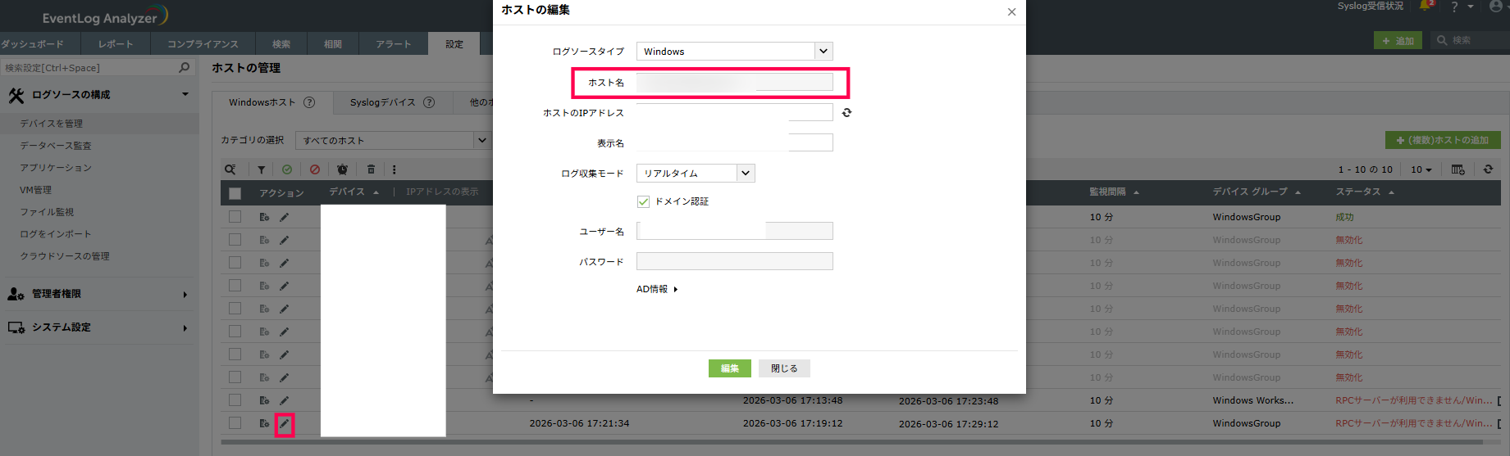Open the カテゴリの選択 すべてのホスト dropdown
The height and width of the screenshot is (456, 1510).
point(392,140)
